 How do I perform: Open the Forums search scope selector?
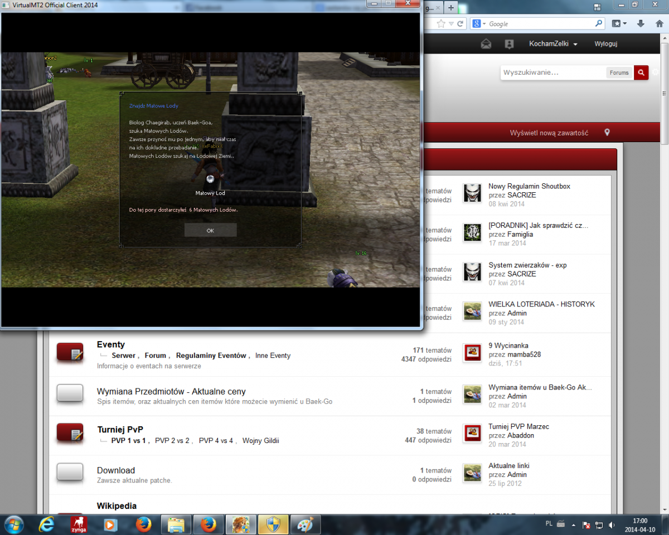(x=619, y=72)
